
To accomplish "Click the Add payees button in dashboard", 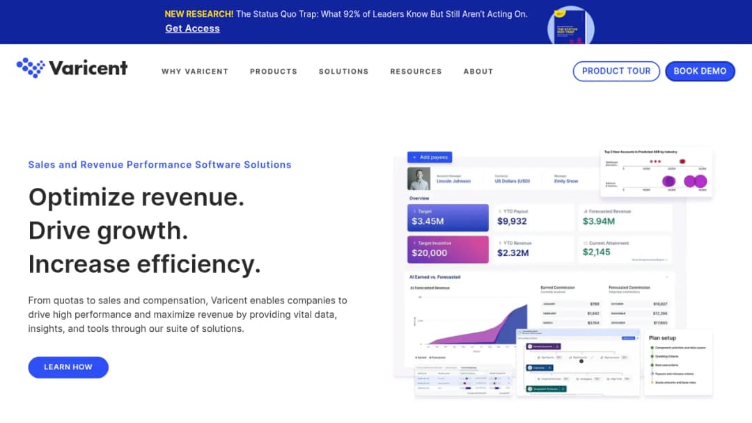I will 430,157.
